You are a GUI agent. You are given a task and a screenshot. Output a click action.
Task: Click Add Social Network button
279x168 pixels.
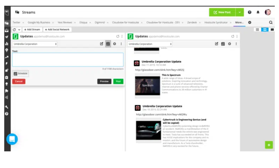tap(57, 30)
